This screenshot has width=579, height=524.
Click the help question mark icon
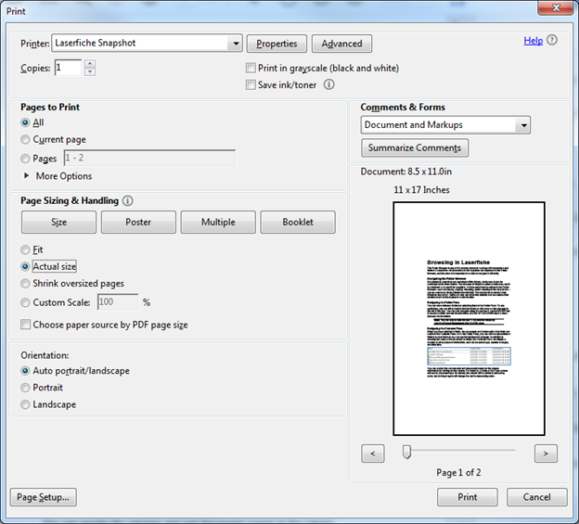pyautogui.click(x=552, y=40)
